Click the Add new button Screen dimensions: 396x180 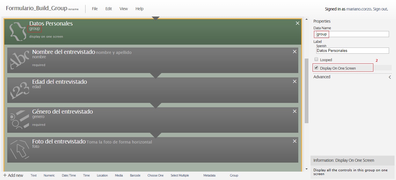(x=13, y=175)
